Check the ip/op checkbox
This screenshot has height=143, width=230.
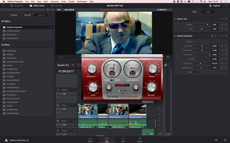click(195, 72)
